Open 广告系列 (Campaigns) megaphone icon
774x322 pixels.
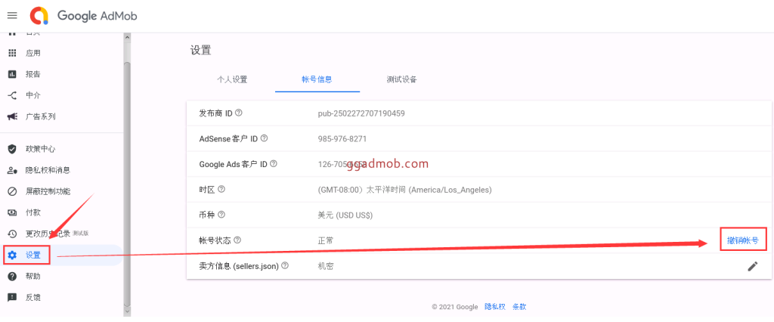point(12,116)
